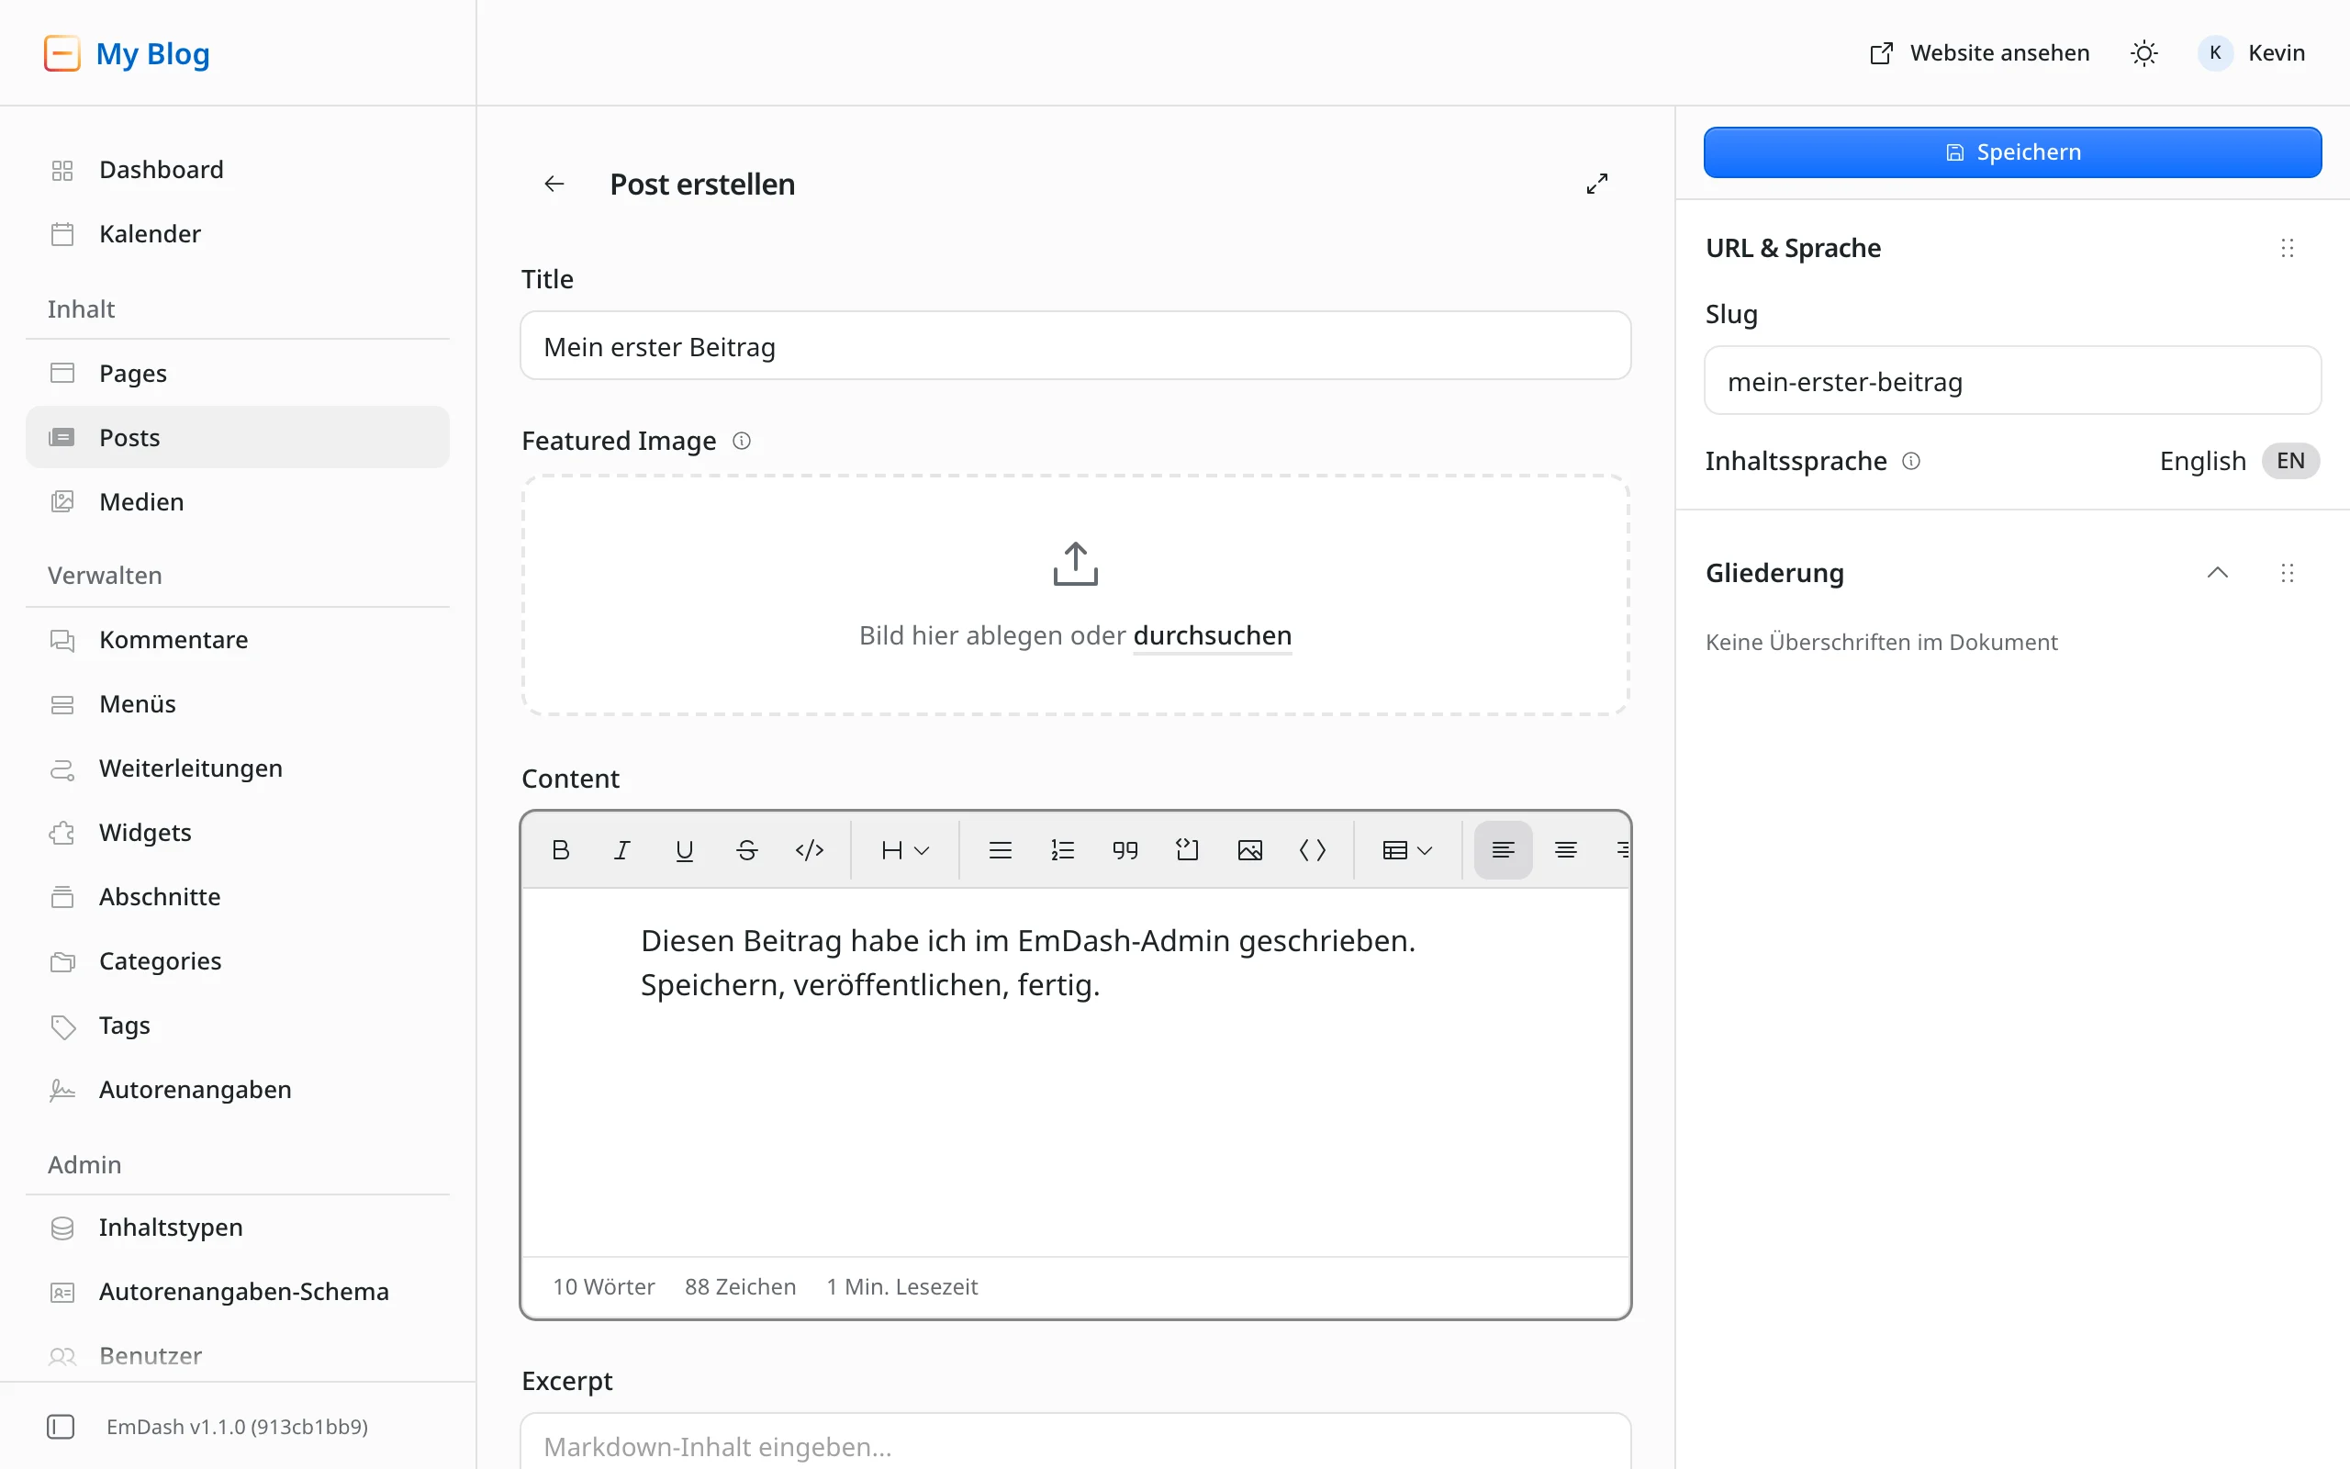Click drag handle of URL & Sprache panel

point(2287,248)
